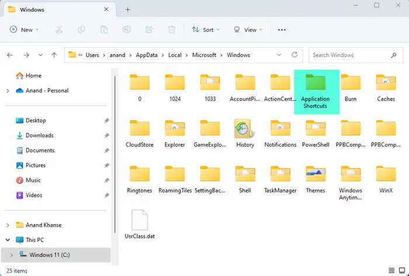Click the Rename icon in toolbar
409x276 pixels.
(127, 30)
